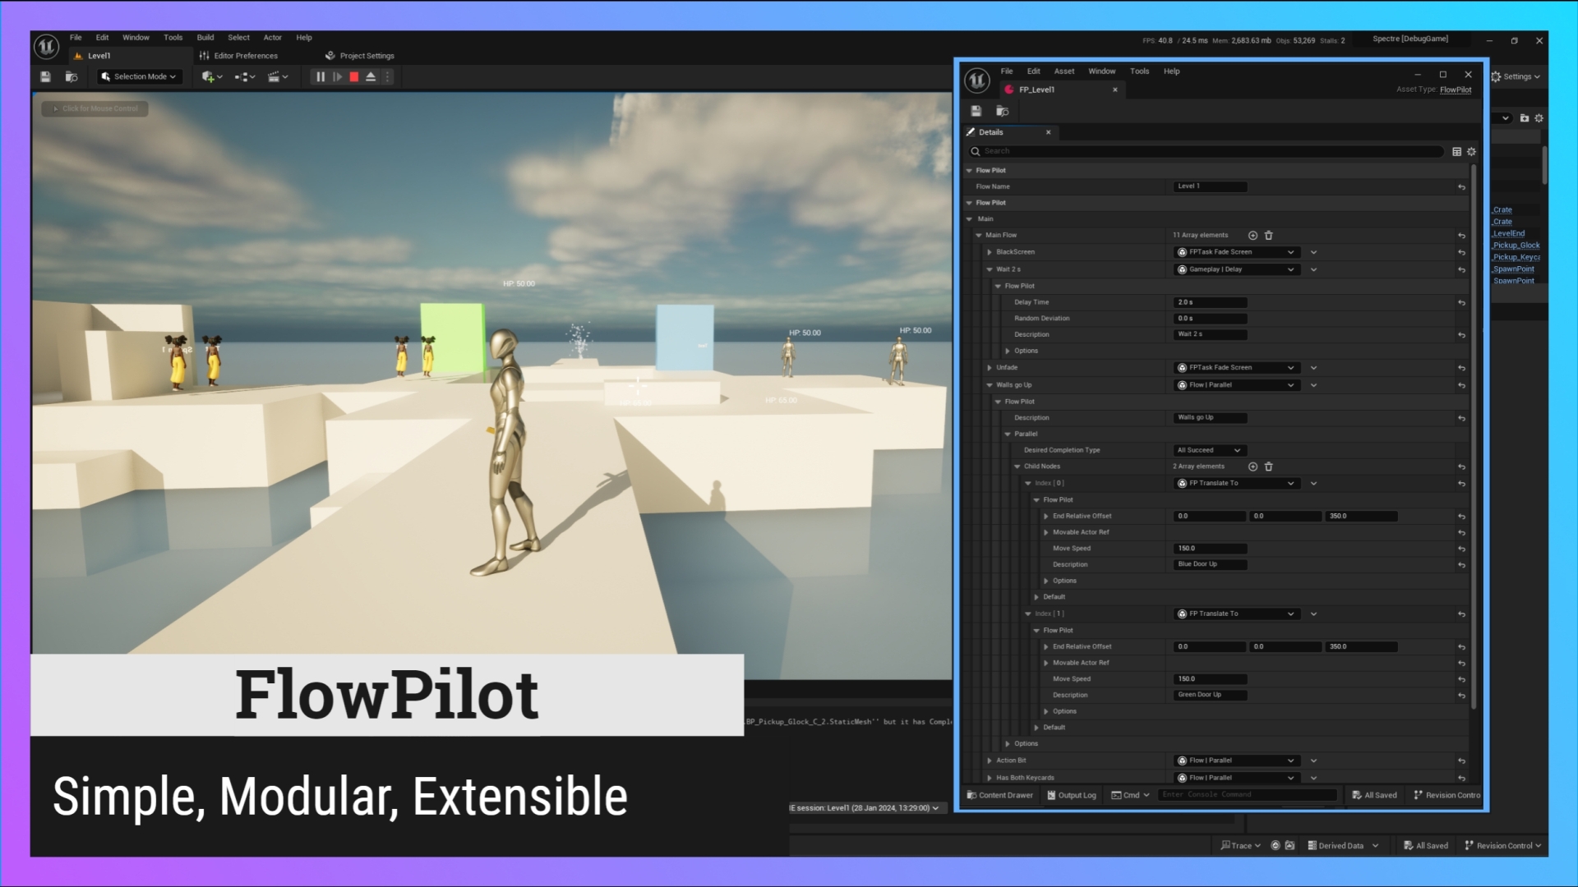Stop the play session with red square
This screenshot has height=887, width=1578.
(x=354, y=76)
